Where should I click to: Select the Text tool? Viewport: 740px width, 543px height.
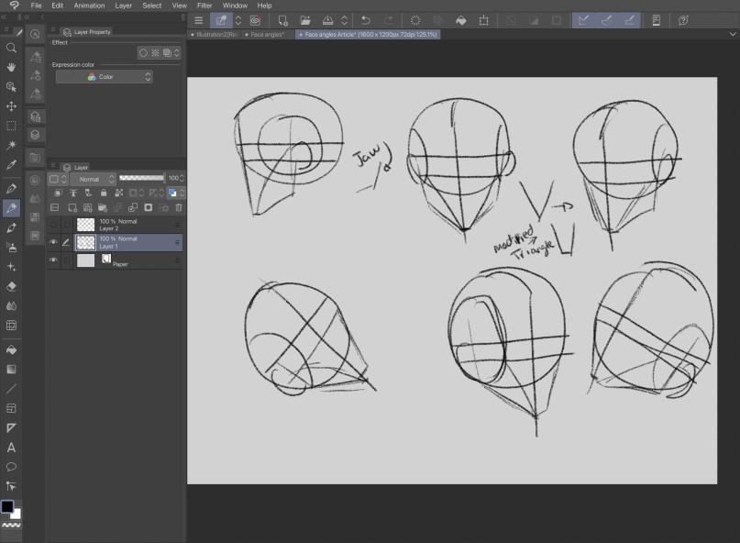click(x=11, y=448)
